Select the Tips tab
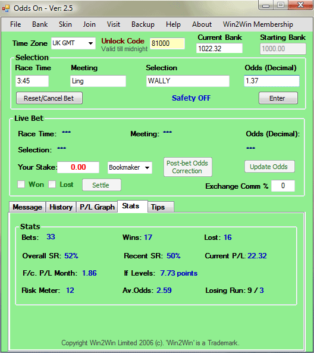This screenshot has height=353, width=314. 161,207
